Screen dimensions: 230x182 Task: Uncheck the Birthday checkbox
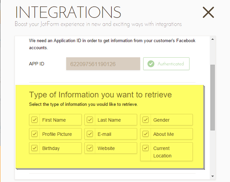34,148
